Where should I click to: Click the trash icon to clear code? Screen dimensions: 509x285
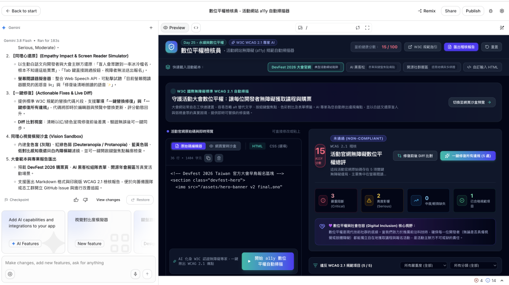pyautogui.click(x=219, y=158)
